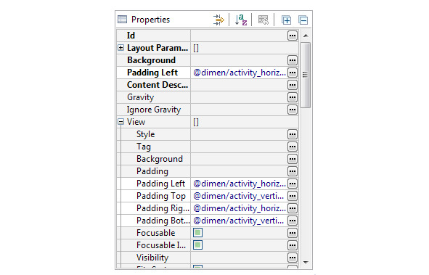Toggle show advanced properties icon
Viewport: 429px width, 275px height.
(x=218, y=20)
